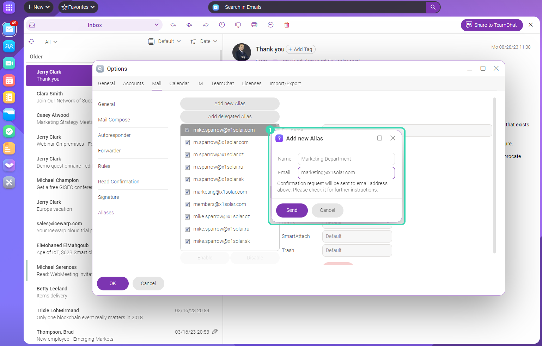
Task: Uncheck the members@x1solar.com alias
Action: click(187, 205)
